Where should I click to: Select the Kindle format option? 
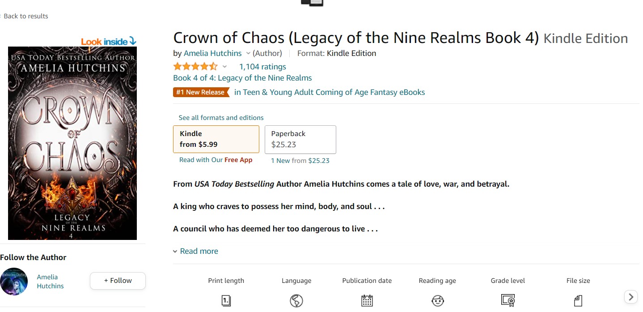click(216, 139)
